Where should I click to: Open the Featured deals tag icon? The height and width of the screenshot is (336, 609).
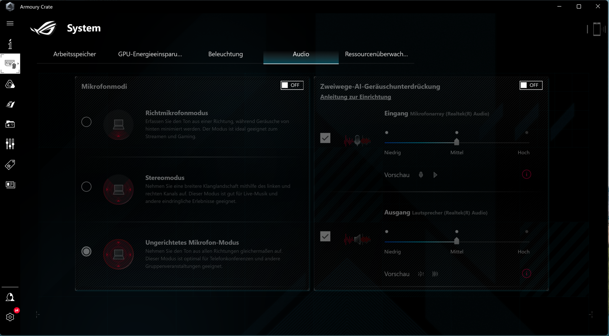point(10,165)
